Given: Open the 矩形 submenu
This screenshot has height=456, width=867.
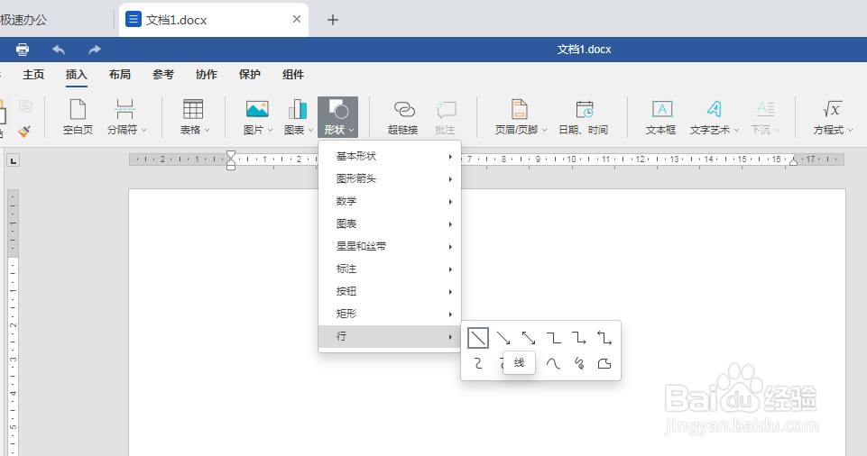Looking at the screenshot, I should coord(390,315).
